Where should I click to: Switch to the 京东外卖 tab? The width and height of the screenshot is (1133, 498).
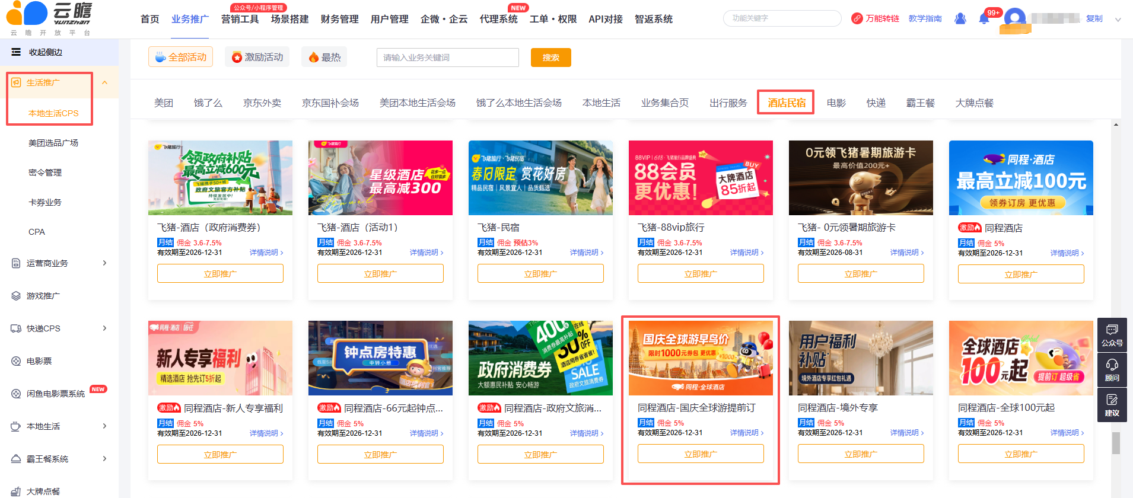click(x=262, y=103)
